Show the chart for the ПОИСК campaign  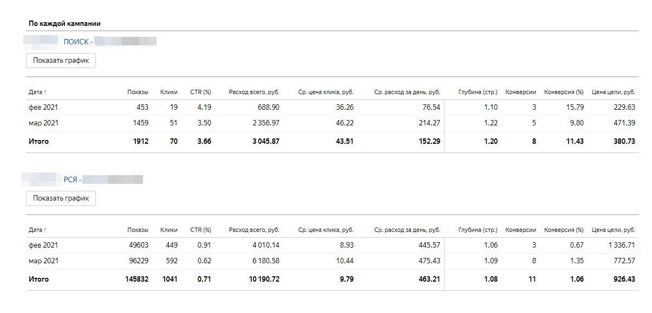point(61,61)
